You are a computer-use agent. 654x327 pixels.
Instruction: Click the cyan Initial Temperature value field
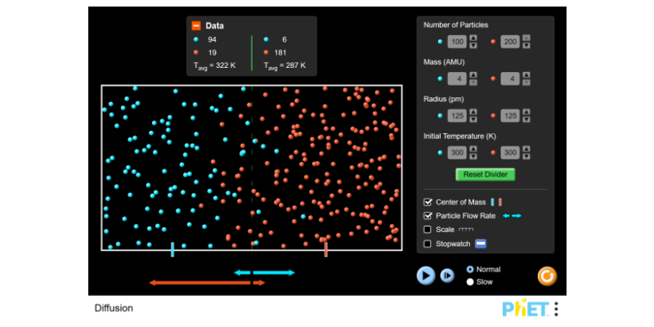point(456,153)
